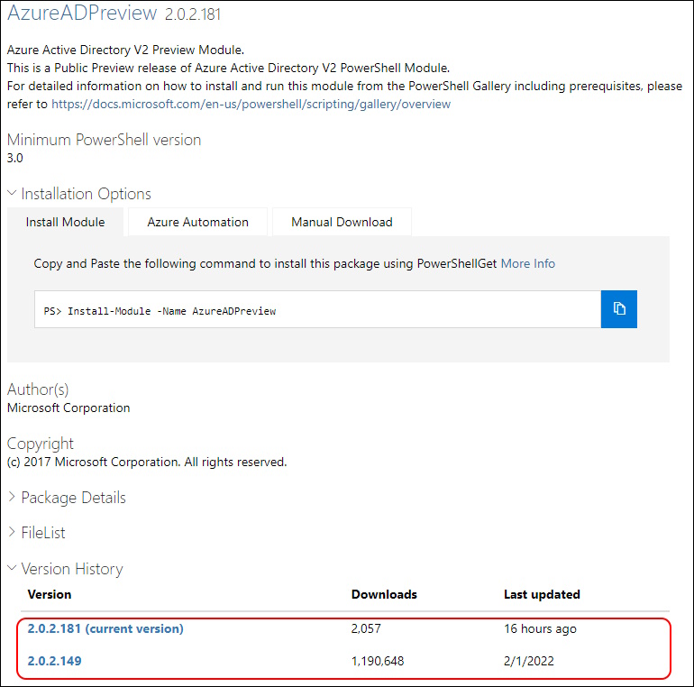Copy the Install-Module command to clipboard

pyautogui.click(x=619, y=309)
